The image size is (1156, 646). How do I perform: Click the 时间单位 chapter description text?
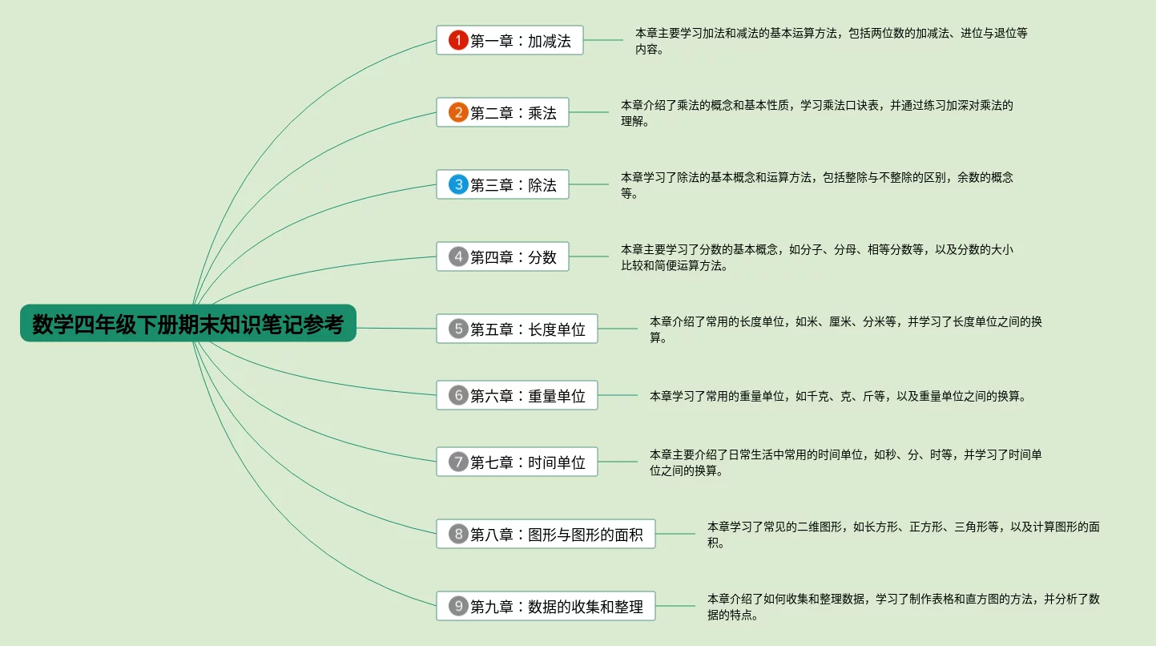845,462
